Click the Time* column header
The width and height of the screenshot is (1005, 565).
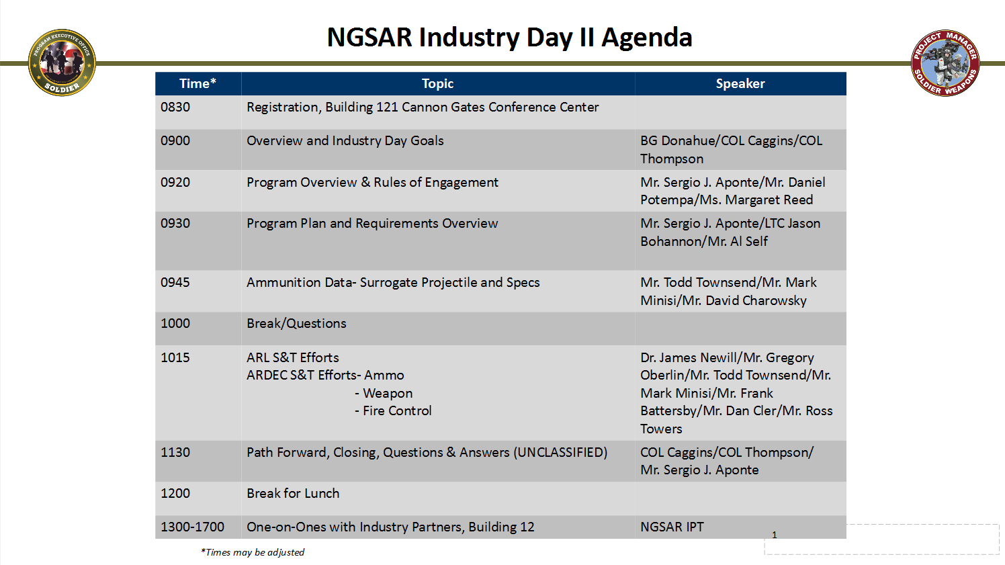point(198,83)
